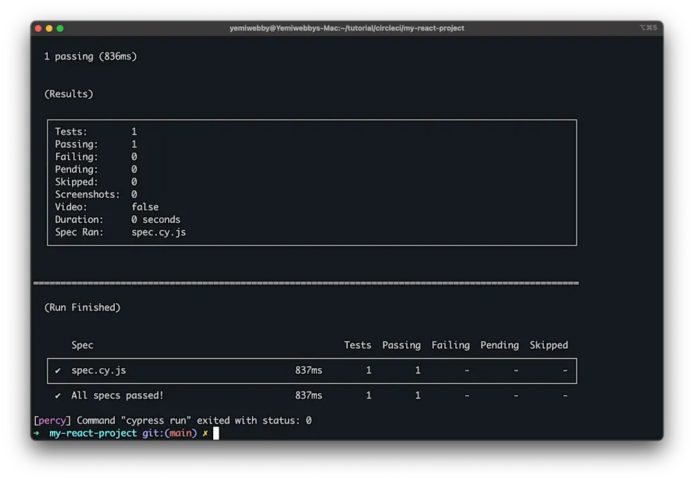The height and width of the screenshot is (481, 694).
Task: Click the 'Spec' column header
Action: pyautogui.click(x=82, y=345)
